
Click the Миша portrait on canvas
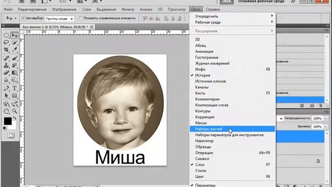pos(120,103)
